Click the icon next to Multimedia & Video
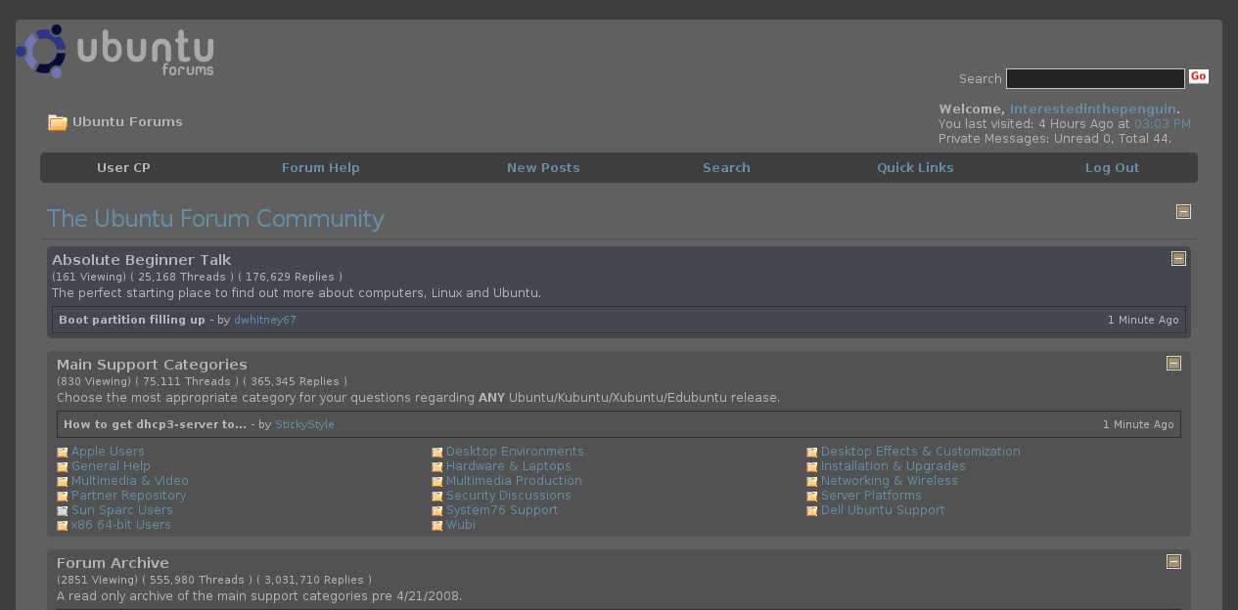The height and width of the screenshot is (610, 1238). click(x=63, y=482)
